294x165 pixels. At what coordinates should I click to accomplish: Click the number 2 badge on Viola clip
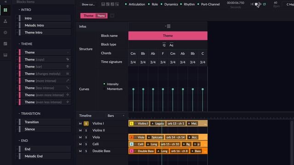point(131,137)
